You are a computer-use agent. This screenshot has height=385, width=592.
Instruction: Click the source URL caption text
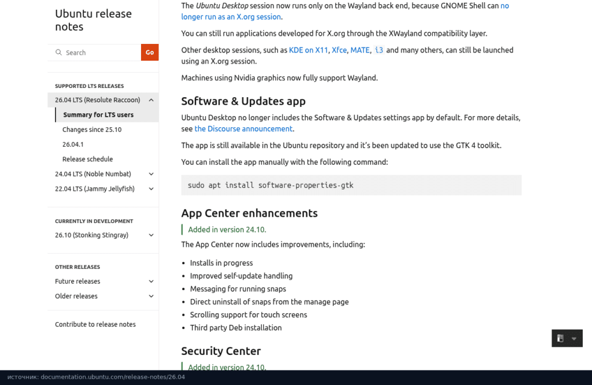click(96, 377)
